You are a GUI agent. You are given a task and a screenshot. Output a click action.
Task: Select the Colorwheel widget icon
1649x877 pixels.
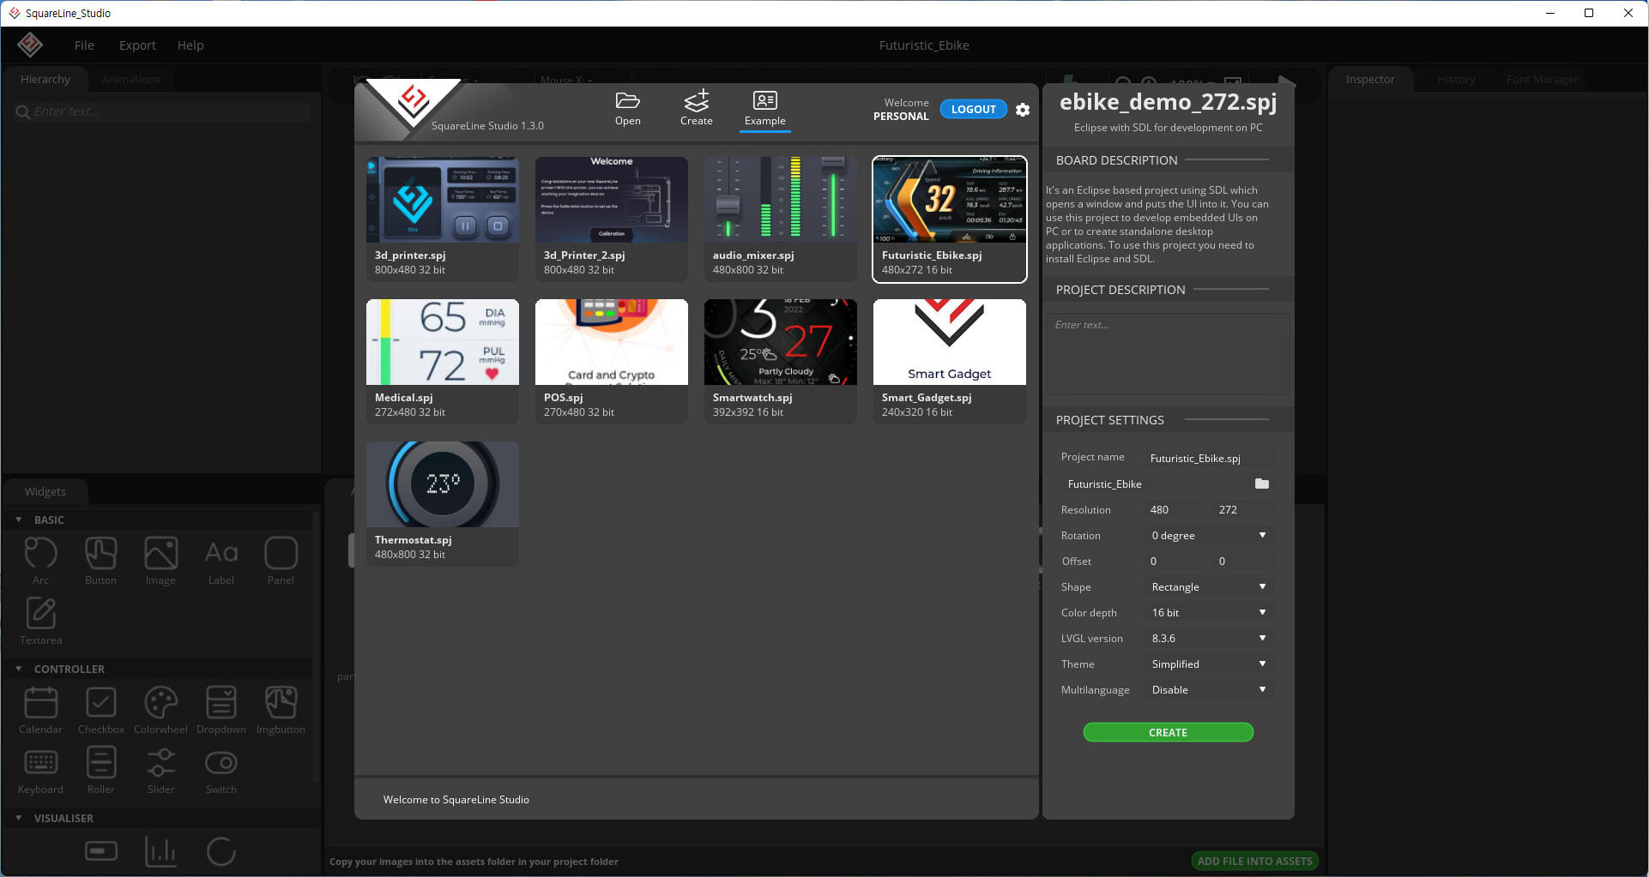160,703
